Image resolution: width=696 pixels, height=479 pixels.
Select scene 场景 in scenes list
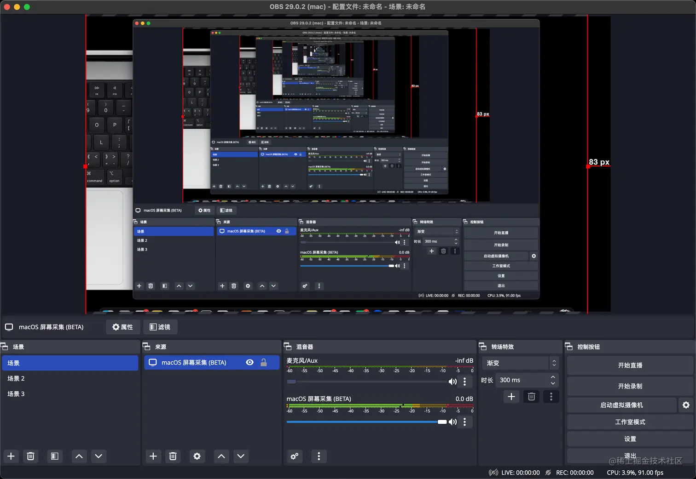point(70,363)
